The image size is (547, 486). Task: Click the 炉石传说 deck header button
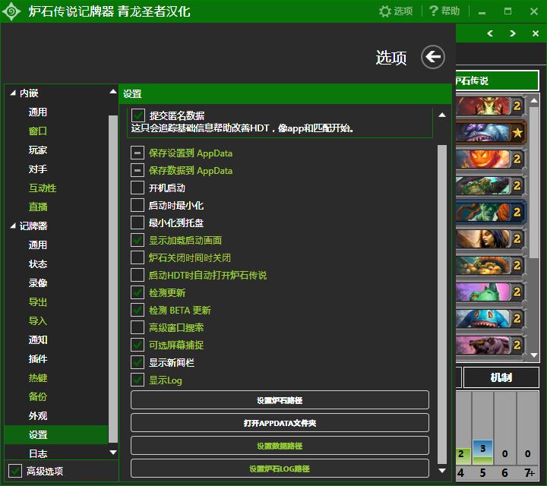tap(497, 80)
